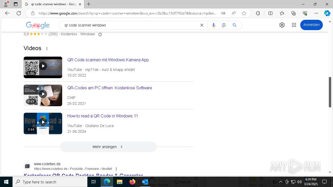Click the mp71de channel text

click(x=110, y=70)
